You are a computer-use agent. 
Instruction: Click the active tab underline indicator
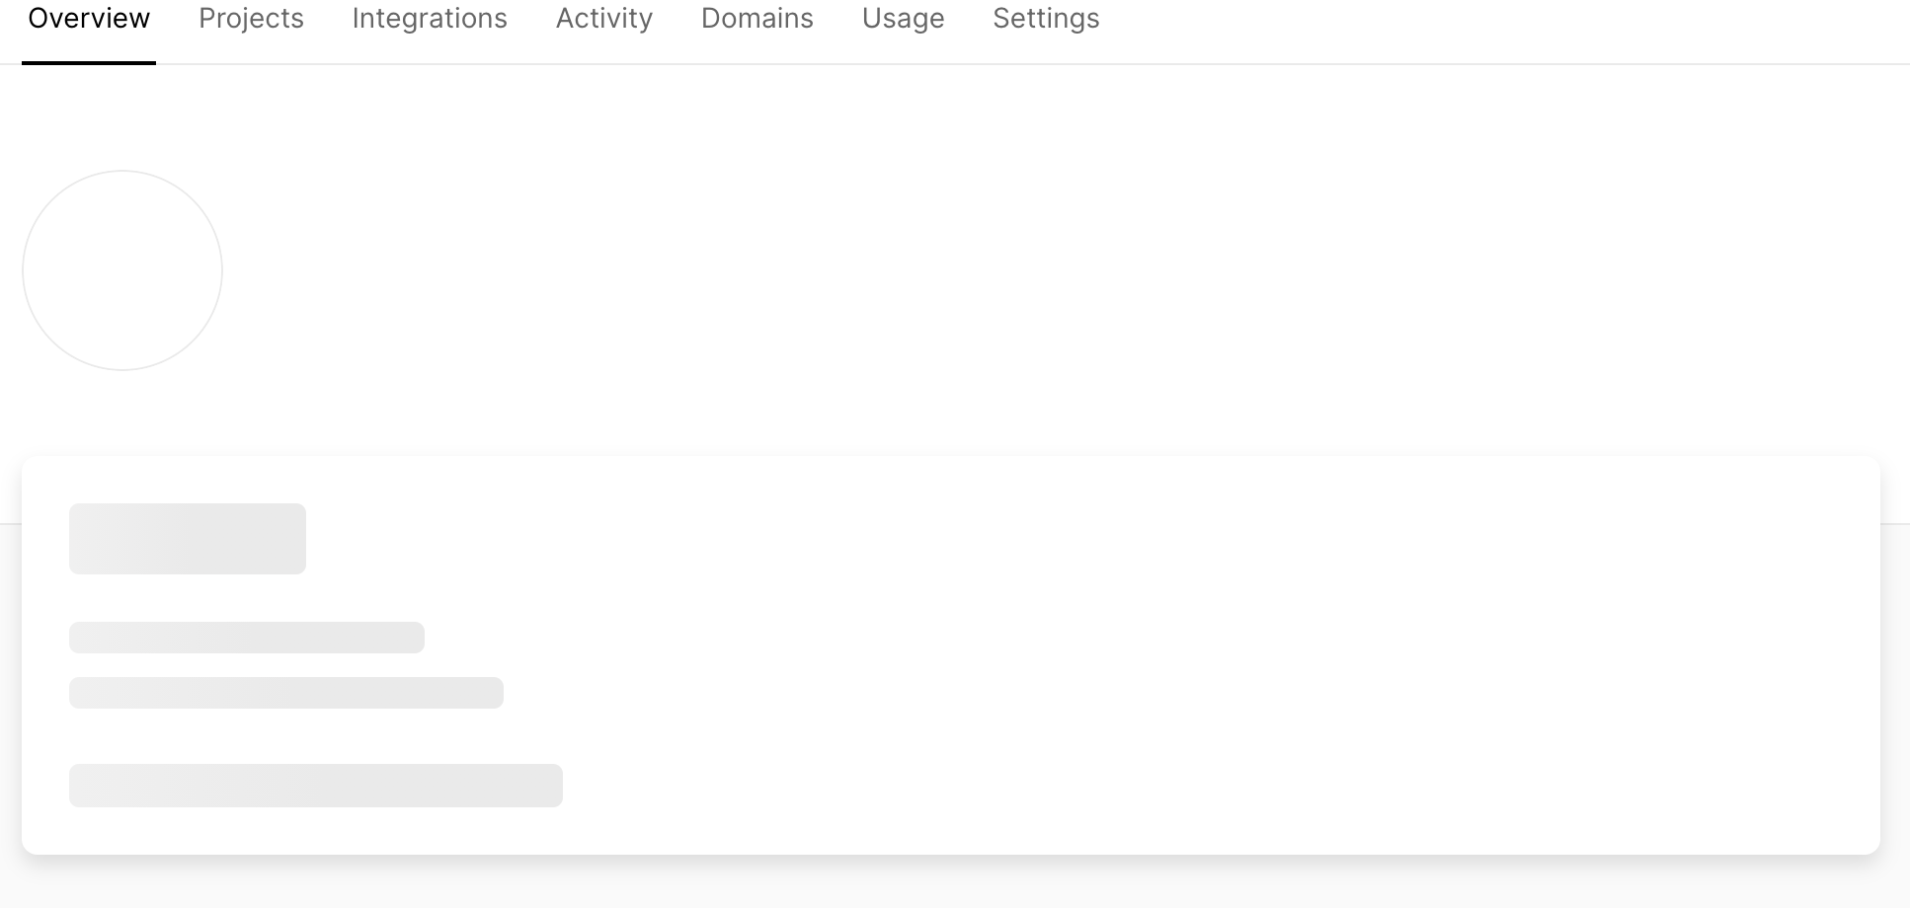[x=87, y=63]
